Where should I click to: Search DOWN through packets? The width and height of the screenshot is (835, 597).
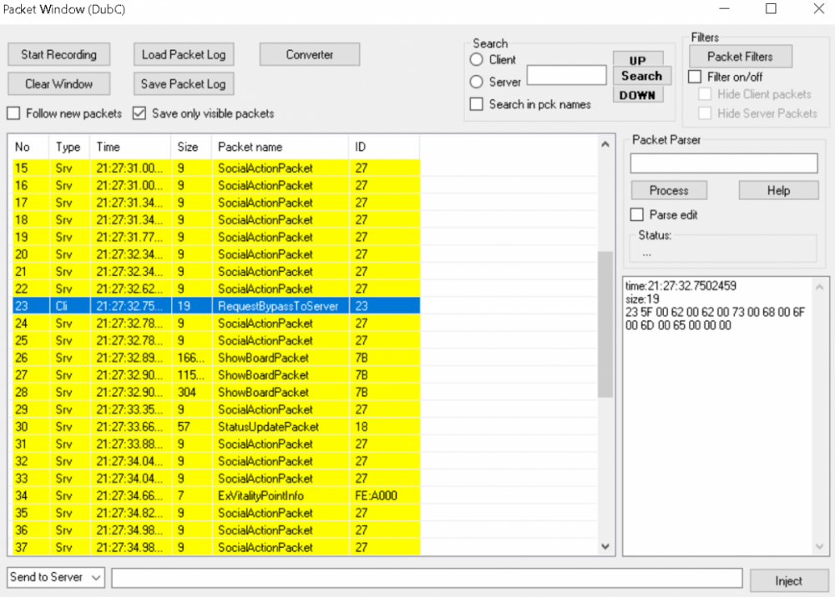[x=638, y=95]
